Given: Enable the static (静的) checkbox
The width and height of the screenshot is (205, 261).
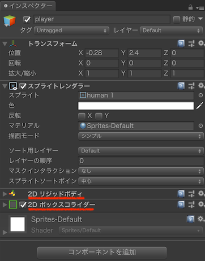Looking at the screenshot, I should (177, 19).
